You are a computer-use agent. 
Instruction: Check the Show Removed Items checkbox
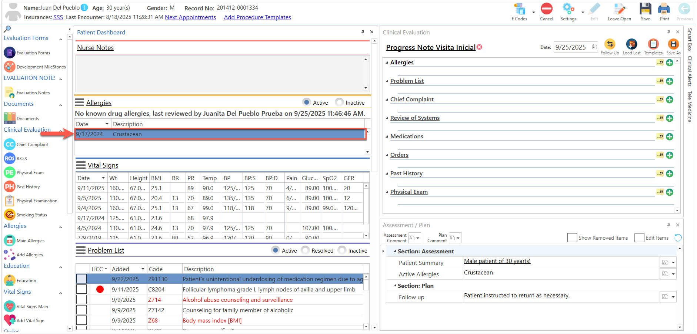tap(572, 238)
